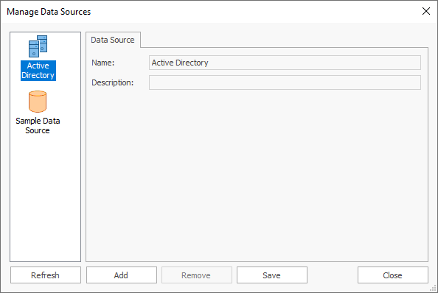Viewport: 438px width, 293px height.
Task: Switch to the Data Source tab
Action: pyautogui.click(x=113, y=40)
